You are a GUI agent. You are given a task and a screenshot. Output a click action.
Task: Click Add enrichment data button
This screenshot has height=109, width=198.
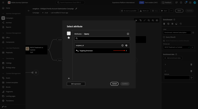click(173, 58)
